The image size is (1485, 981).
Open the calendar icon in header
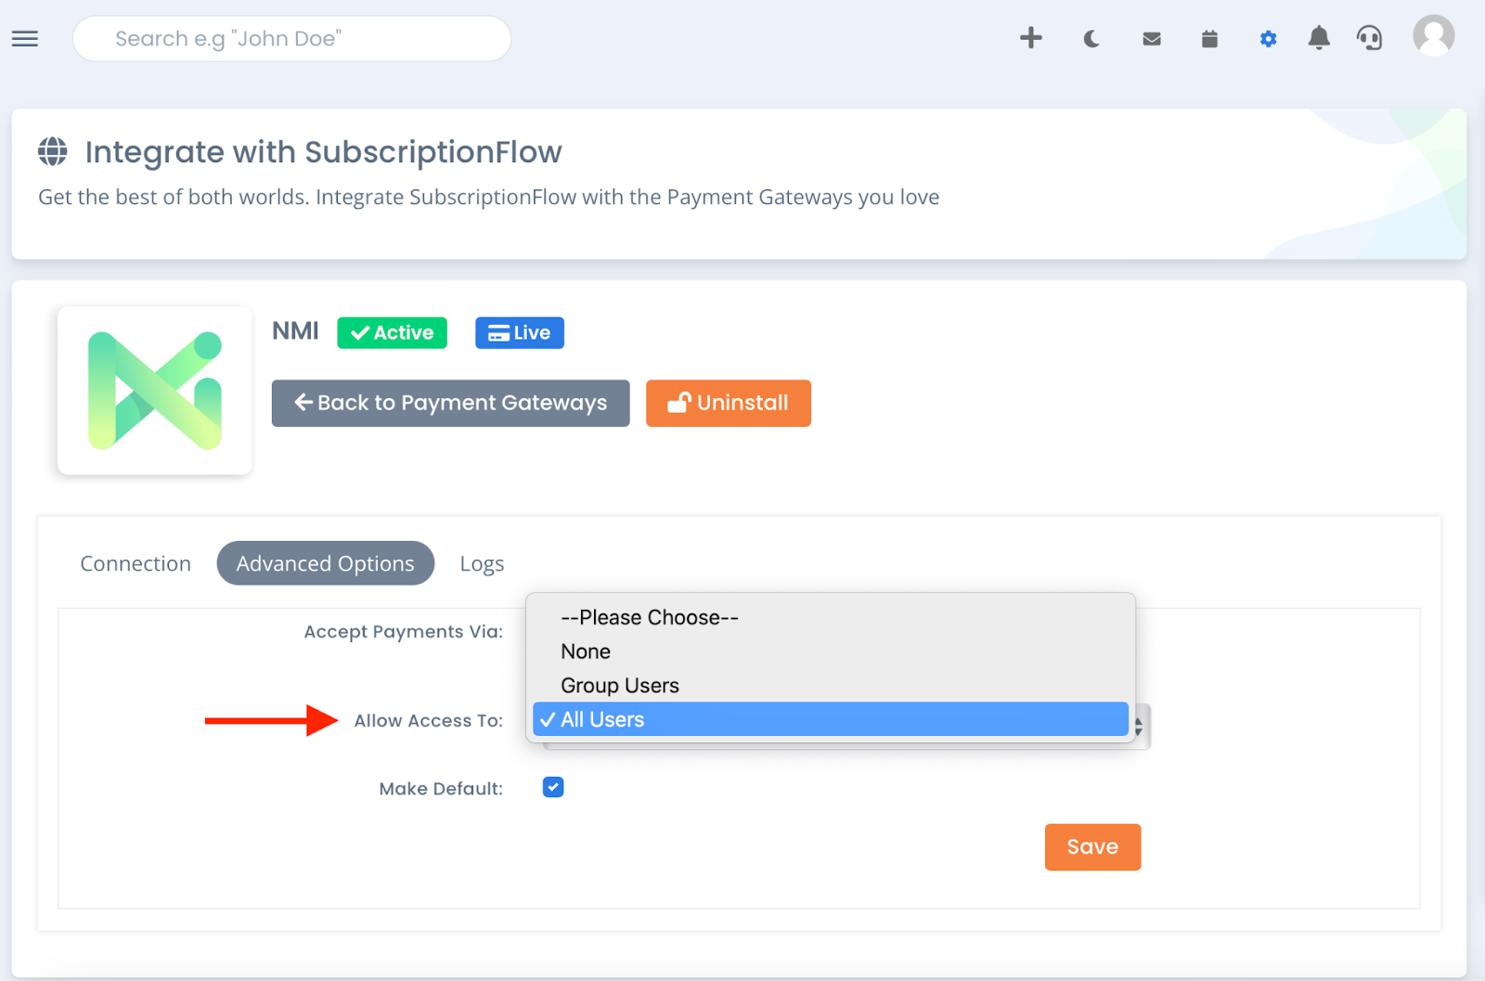(x=1209, y=39)
